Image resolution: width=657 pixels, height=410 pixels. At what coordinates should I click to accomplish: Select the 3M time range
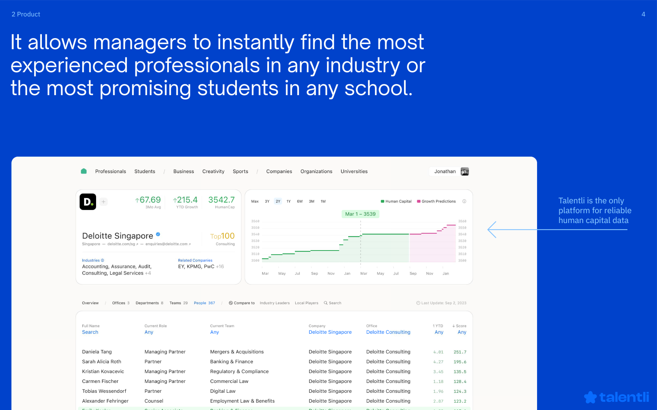click(312, 201)
